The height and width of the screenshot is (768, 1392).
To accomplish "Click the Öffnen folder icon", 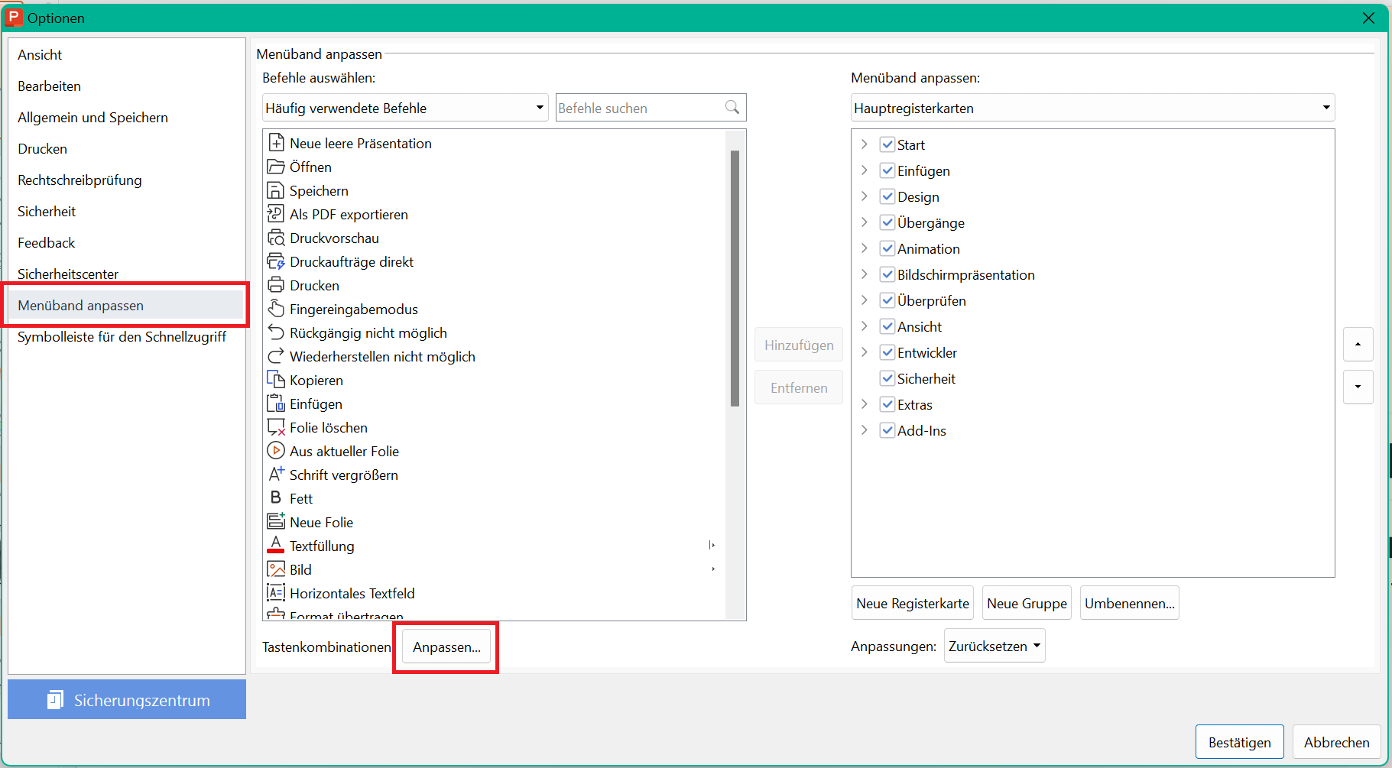I will coord(276,167).
